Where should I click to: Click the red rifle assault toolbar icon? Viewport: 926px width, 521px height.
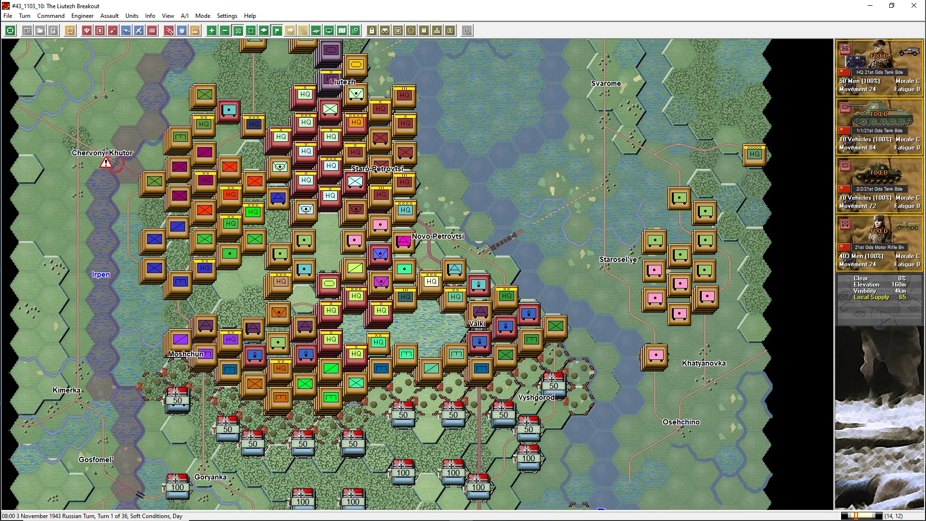pos(169,31)
